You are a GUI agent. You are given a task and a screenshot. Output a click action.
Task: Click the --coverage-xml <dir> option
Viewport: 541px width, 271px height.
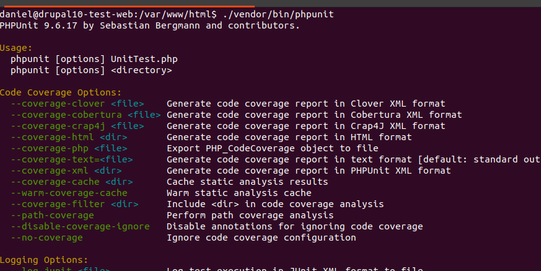click(66, 171)
